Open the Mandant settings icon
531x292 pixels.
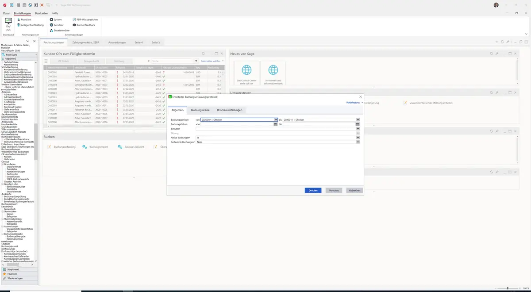click(x=19, y=19)
